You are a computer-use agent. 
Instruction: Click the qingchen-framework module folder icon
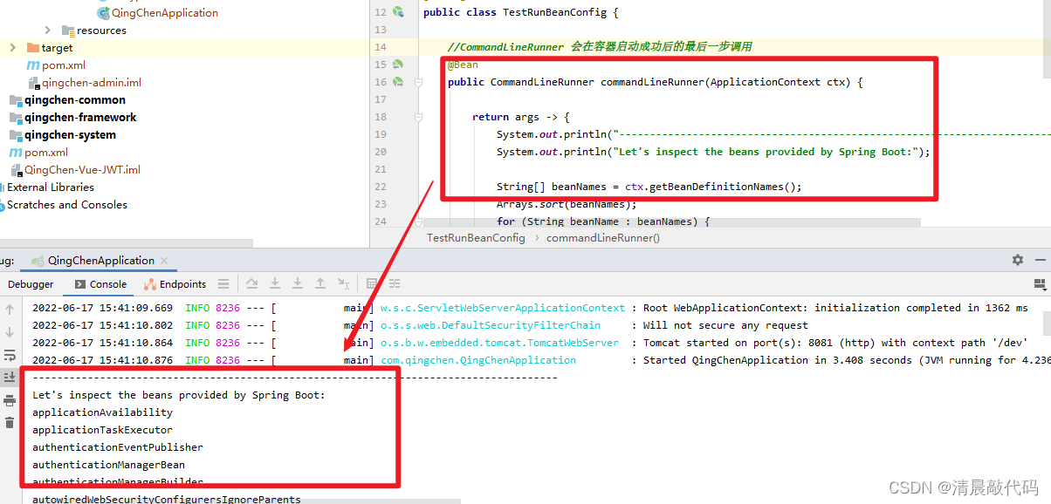pyautogui.click(x=16, y=118)
